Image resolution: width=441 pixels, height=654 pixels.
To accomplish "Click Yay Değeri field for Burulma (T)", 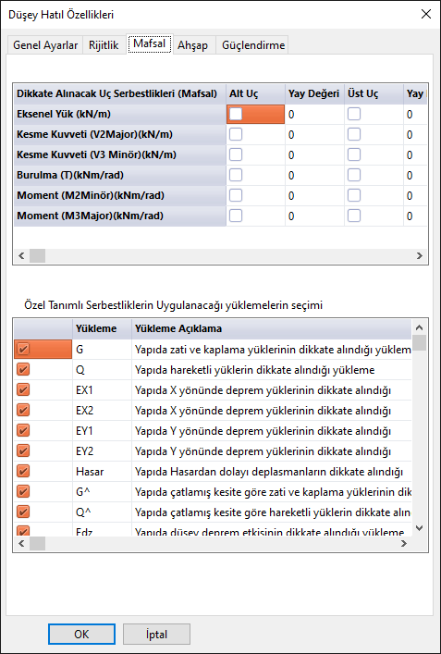I will point(314,175).
